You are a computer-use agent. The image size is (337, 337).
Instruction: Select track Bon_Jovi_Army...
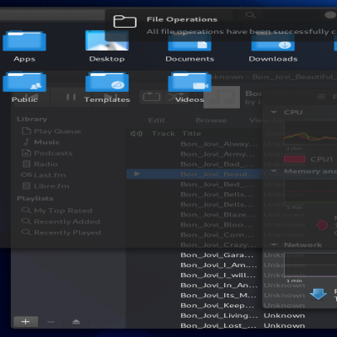tap(217, 154)
